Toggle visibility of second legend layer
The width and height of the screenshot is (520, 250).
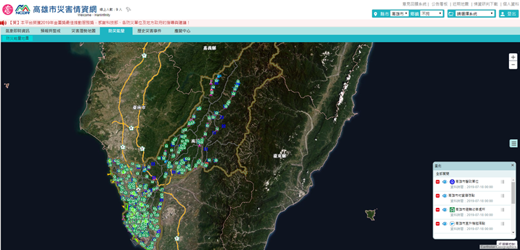445,196
